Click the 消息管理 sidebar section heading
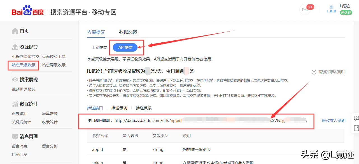 click(29, 137)
